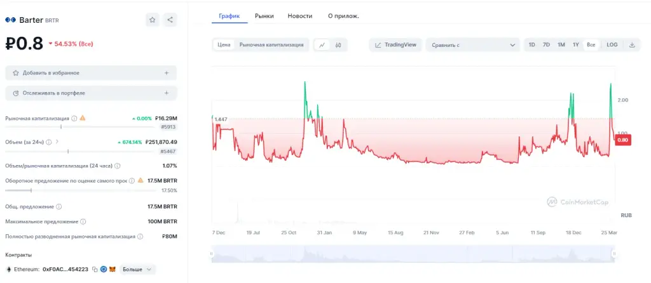Open the Рынки tab
This screenshot has height=283, width=651.
264,16
